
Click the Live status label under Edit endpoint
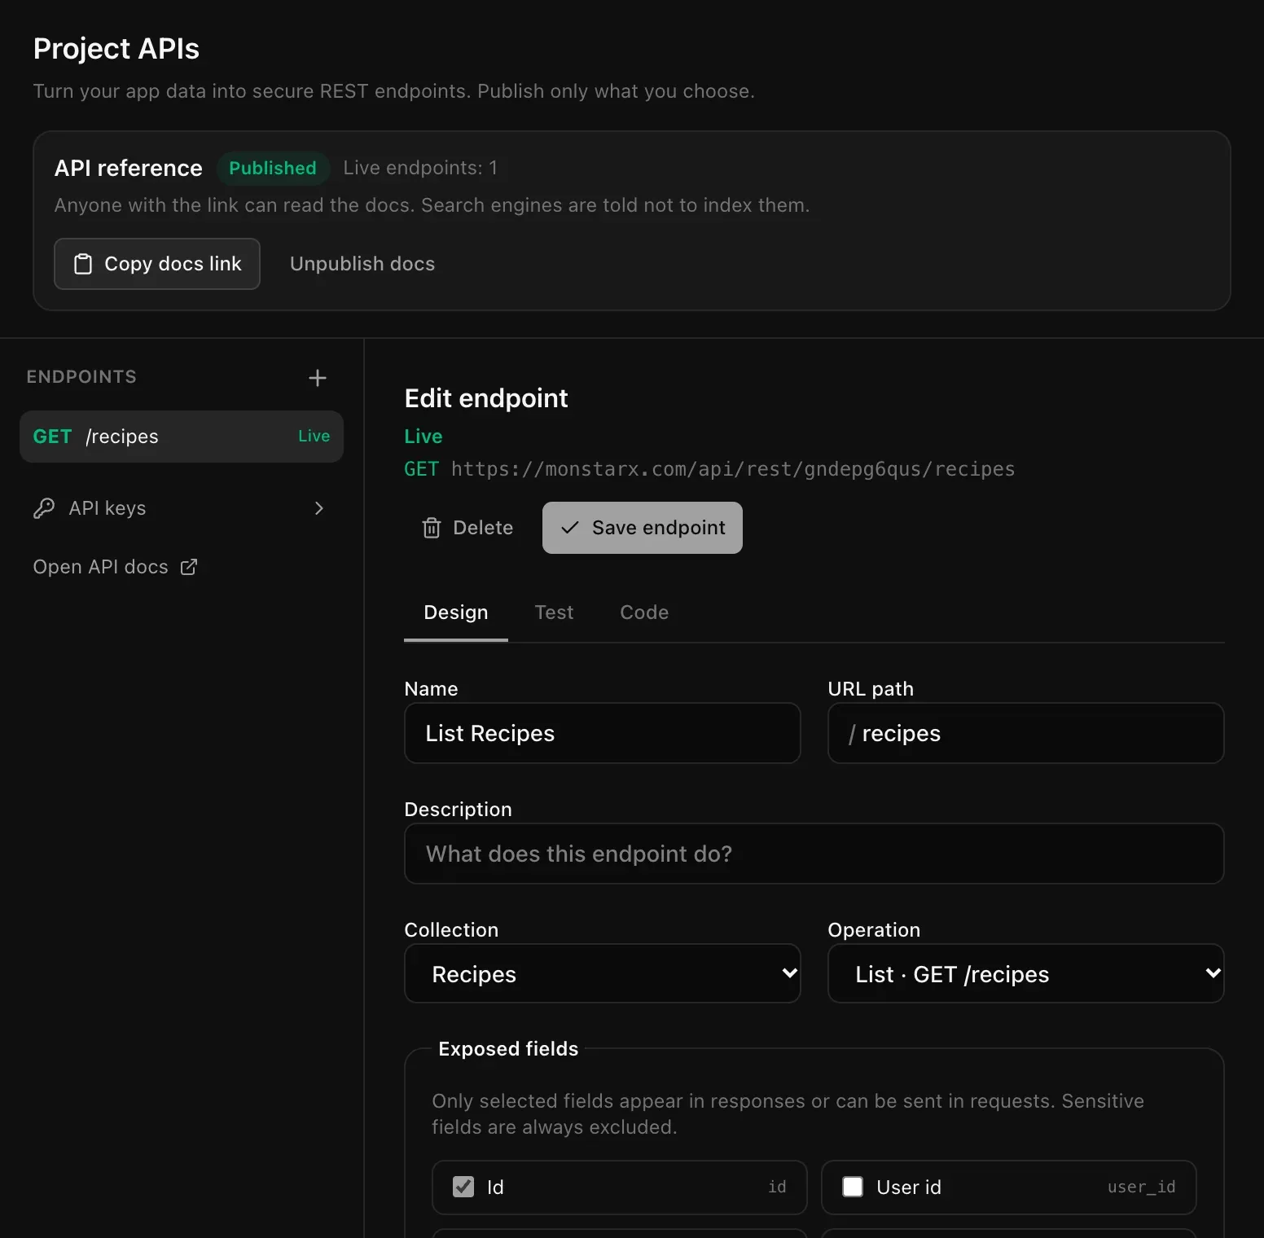(x=424, y=437)
